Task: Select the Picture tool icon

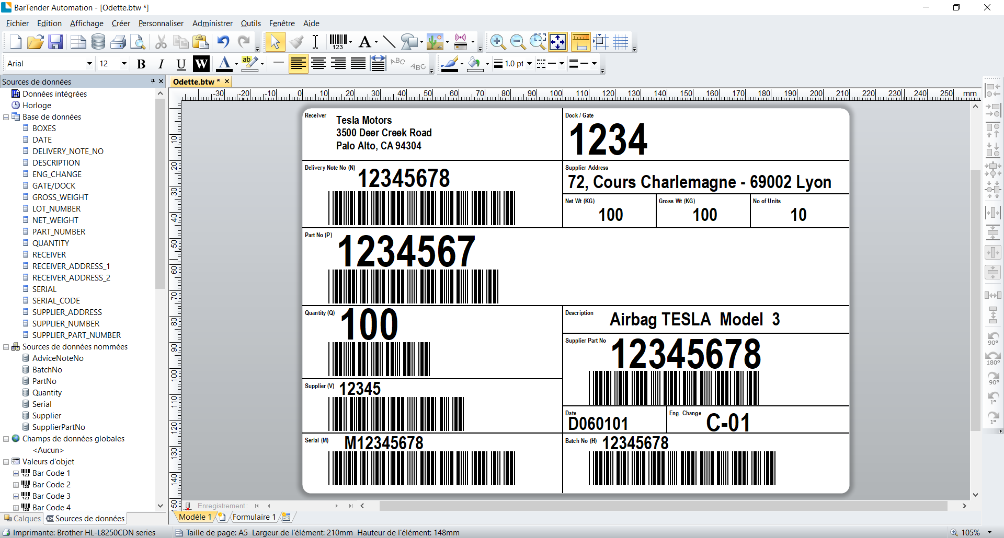Action: [x=434, y=42]
